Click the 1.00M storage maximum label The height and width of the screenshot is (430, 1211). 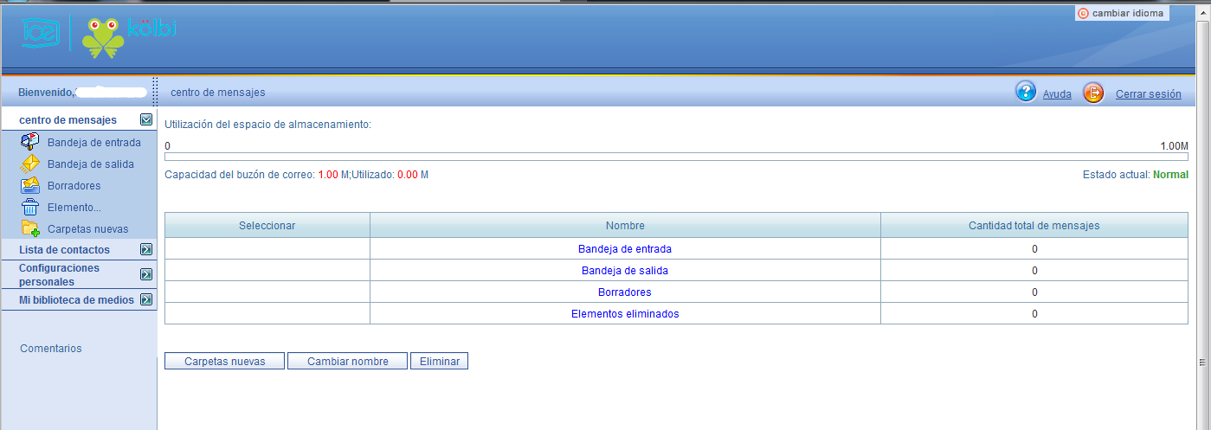pos(1174,146)
